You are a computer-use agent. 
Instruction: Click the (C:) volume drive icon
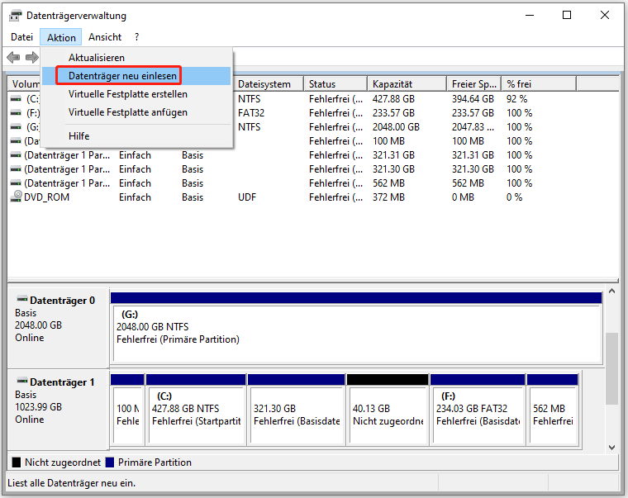coord(16,99)
